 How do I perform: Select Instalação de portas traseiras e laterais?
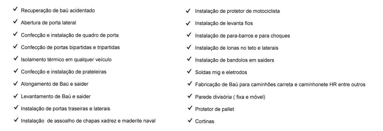pos(66,109)
